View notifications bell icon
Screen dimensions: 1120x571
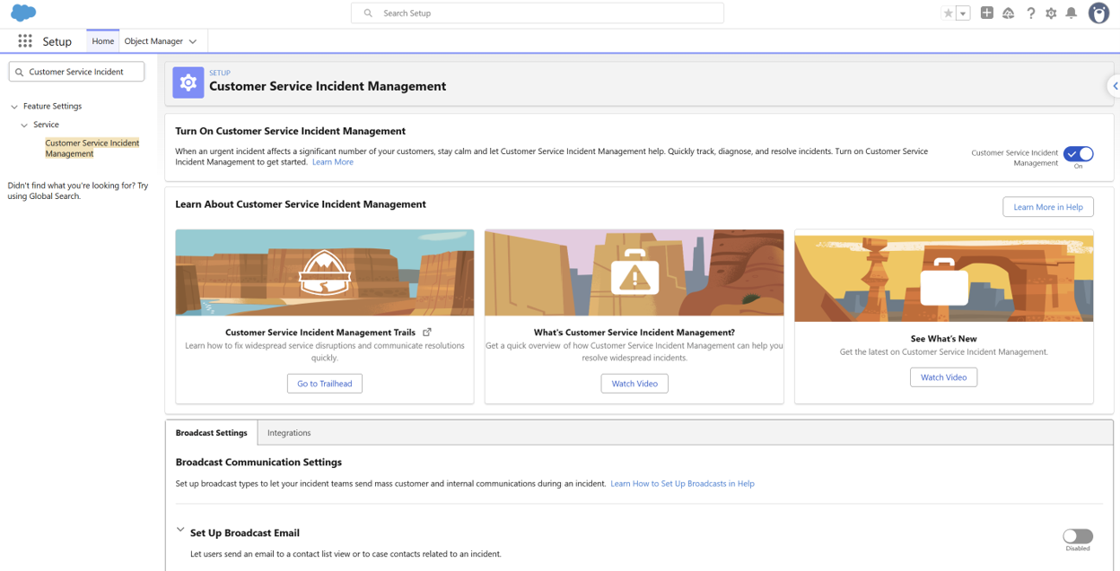coord(1072,13)
